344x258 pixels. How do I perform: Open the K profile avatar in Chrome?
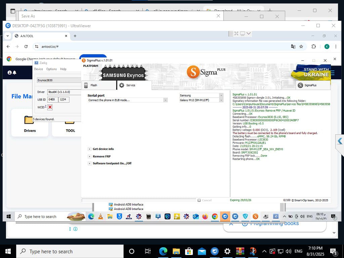coord(327,46)
